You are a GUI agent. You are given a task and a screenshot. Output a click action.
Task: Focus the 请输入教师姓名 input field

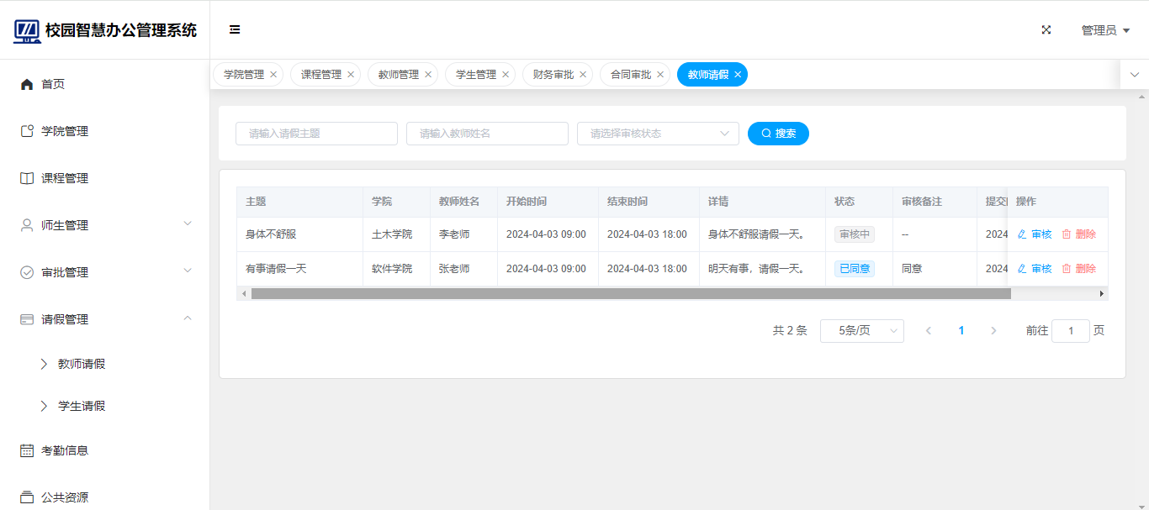487,134
